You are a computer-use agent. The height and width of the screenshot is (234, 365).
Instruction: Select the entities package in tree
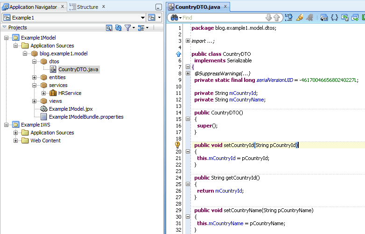tap(57, 77)
